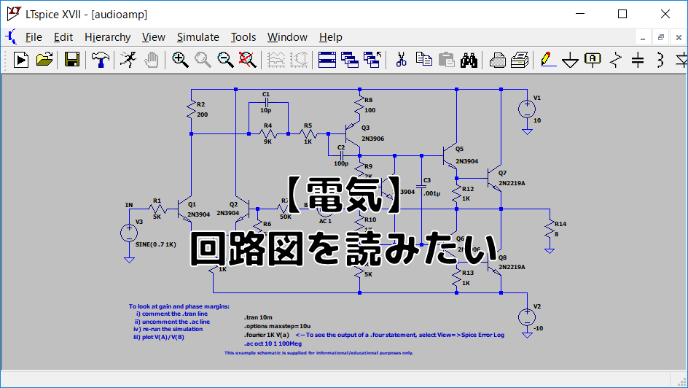The height and width of the screenshot is (388, 688).
Task: Click the R14 load resistor
Action: pyautogui.click(x=550, y=229)
